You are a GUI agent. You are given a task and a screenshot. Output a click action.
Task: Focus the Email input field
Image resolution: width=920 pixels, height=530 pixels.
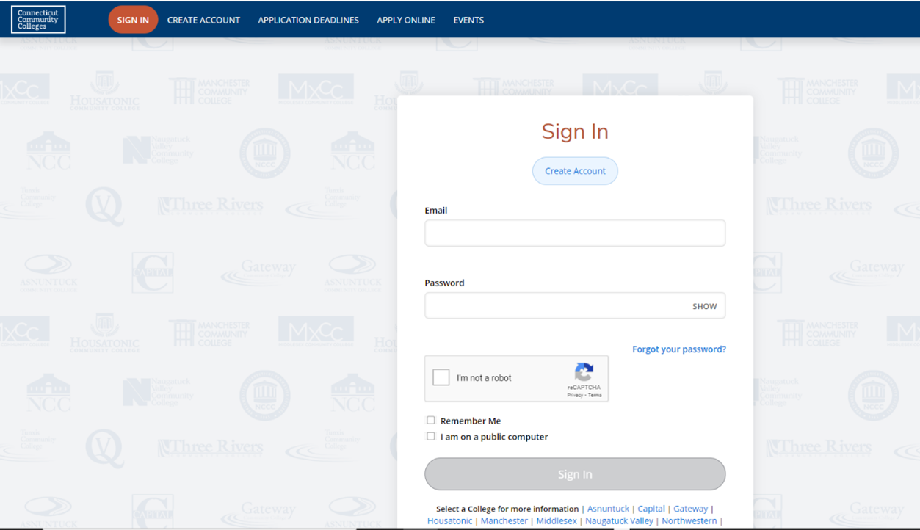coord(575,233)
